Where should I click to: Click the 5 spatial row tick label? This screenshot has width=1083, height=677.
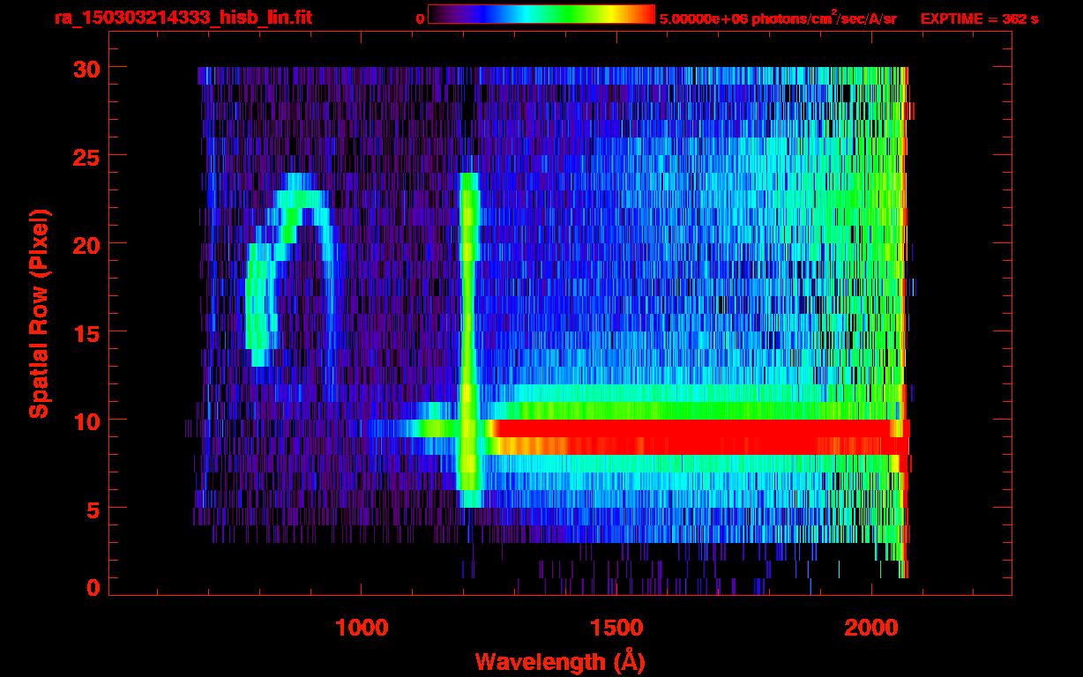pos(93,509)
